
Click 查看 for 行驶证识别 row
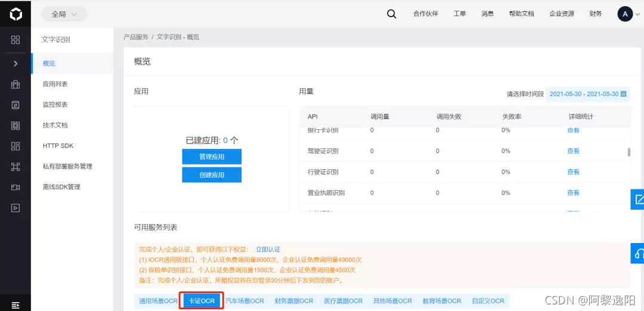click(x=573, y=172)
